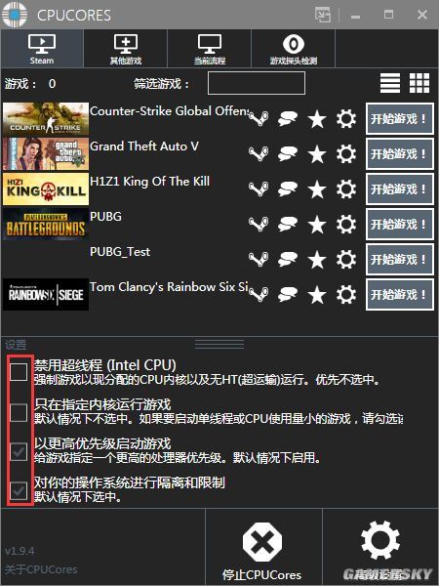Open chat bubbles icon for Grand Theft Auto V

288,154
